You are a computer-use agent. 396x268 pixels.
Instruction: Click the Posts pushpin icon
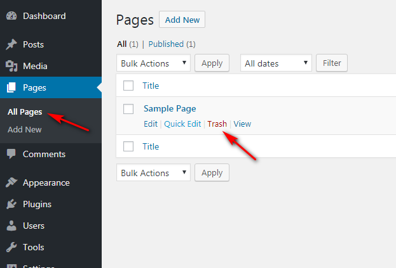(x=11, y=44)
